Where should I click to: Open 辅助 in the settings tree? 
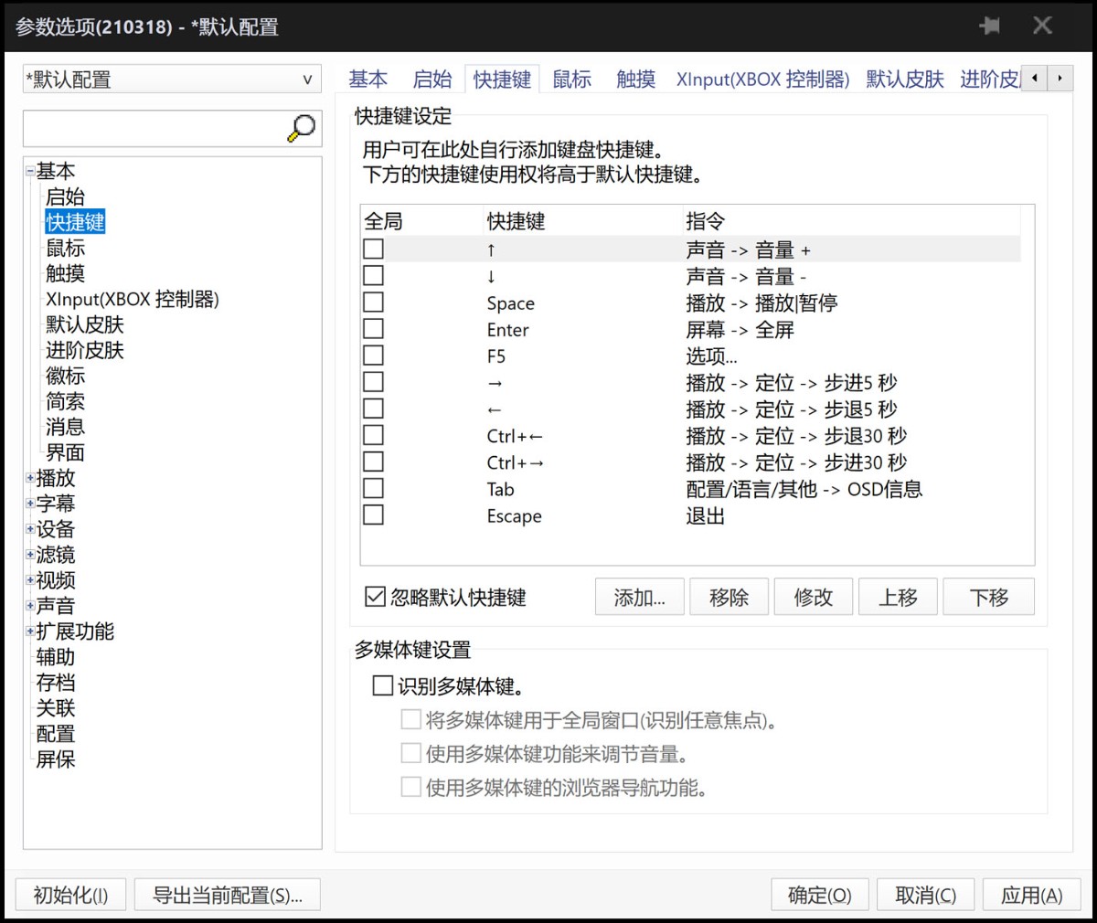click(x=56, y=657)
